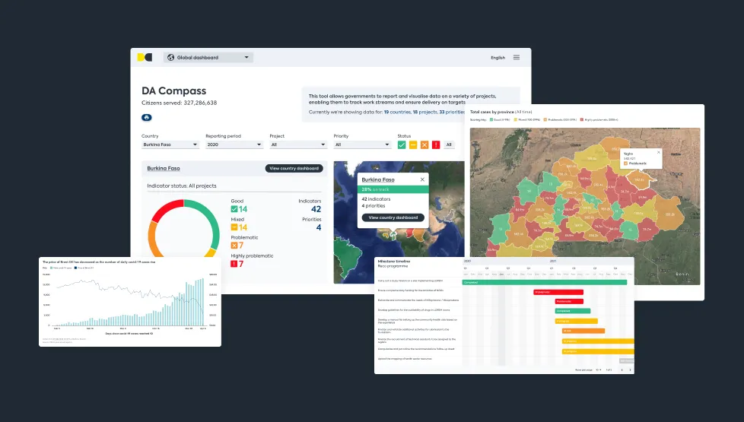This screenshot has width=744, height=422.
Task: Go to the previous timeline page
Action: tap(622, 370)
